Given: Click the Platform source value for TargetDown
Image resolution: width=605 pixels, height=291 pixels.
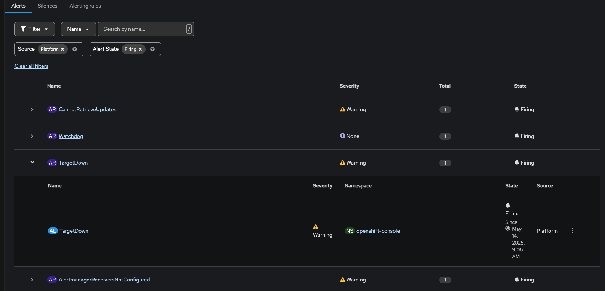Looking at the screenshot, I should pyautogui.click(x=547, y=231).
